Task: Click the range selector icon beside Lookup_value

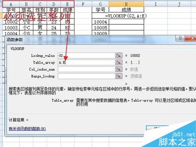Action: click(119, 56)
